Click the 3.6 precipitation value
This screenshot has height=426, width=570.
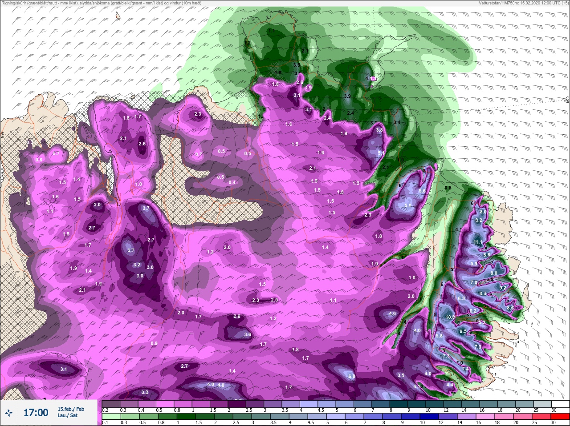pyautogui.click(x=248, y=334)
